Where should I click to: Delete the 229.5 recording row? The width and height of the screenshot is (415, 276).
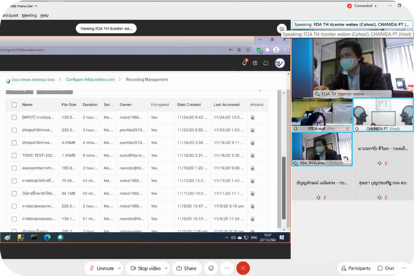click(252, 130)
